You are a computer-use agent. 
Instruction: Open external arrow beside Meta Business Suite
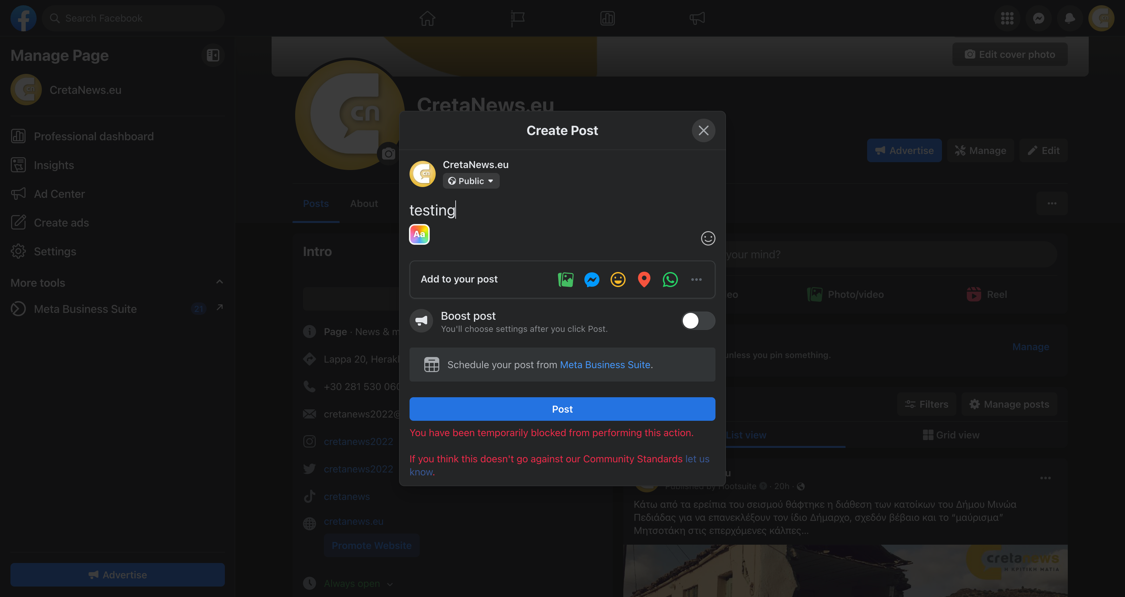pyautogui.click(x=220, y=307)
